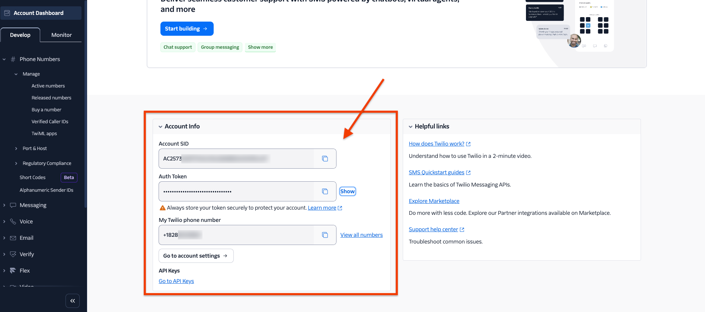Open Buy a number page
The image size is (705, 312).
coord(47,110)
